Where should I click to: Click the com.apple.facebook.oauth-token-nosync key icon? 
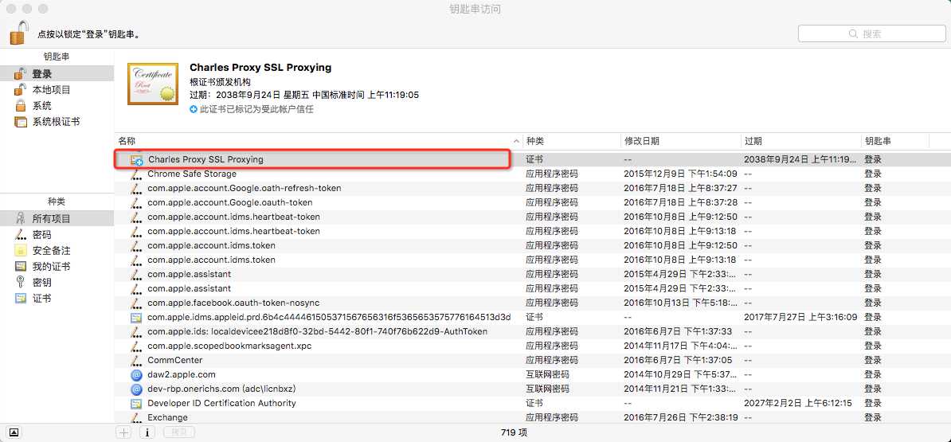pos(136,303)
